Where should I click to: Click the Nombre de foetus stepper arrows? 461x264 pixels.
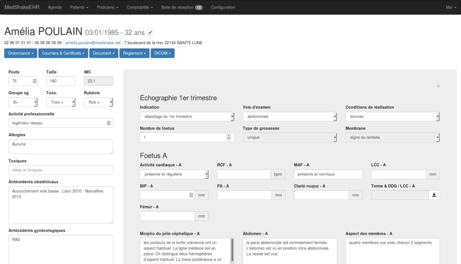tap(229, 137)
